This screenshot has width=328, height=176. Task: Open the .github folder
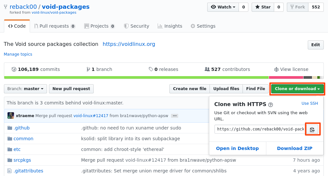point(22,128)
